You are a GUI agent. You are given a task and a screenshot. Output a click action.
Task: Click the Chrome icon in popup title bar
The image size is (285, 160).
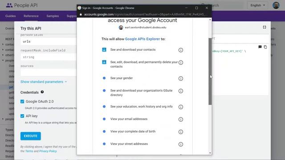pos(79,8)
